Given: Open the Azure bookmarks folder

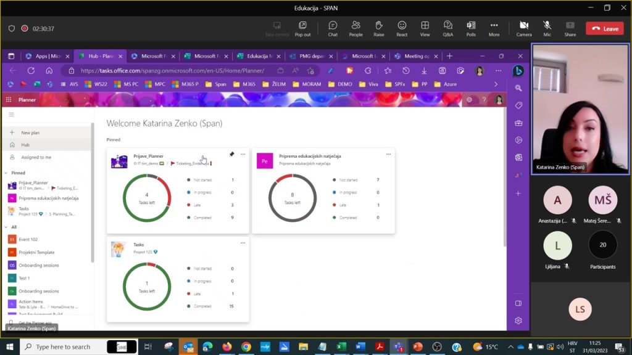Looking at the screenshot, I should click(x=446, y=84).
